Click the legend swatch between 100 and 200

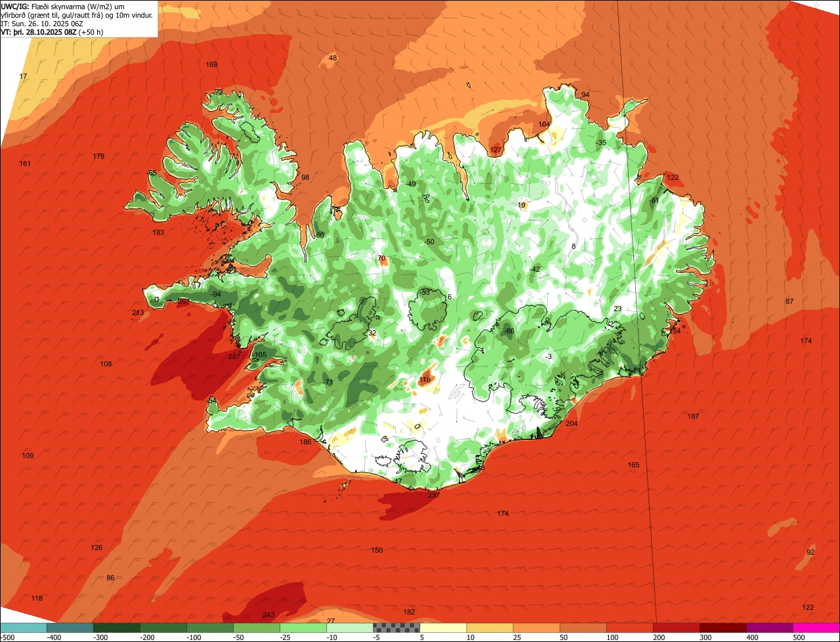(629, 628)
